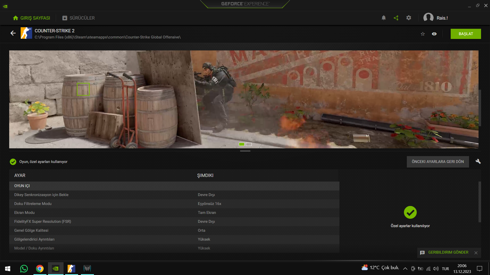Open the share overlay icon

pyautogui.click(x=396, y=18)
